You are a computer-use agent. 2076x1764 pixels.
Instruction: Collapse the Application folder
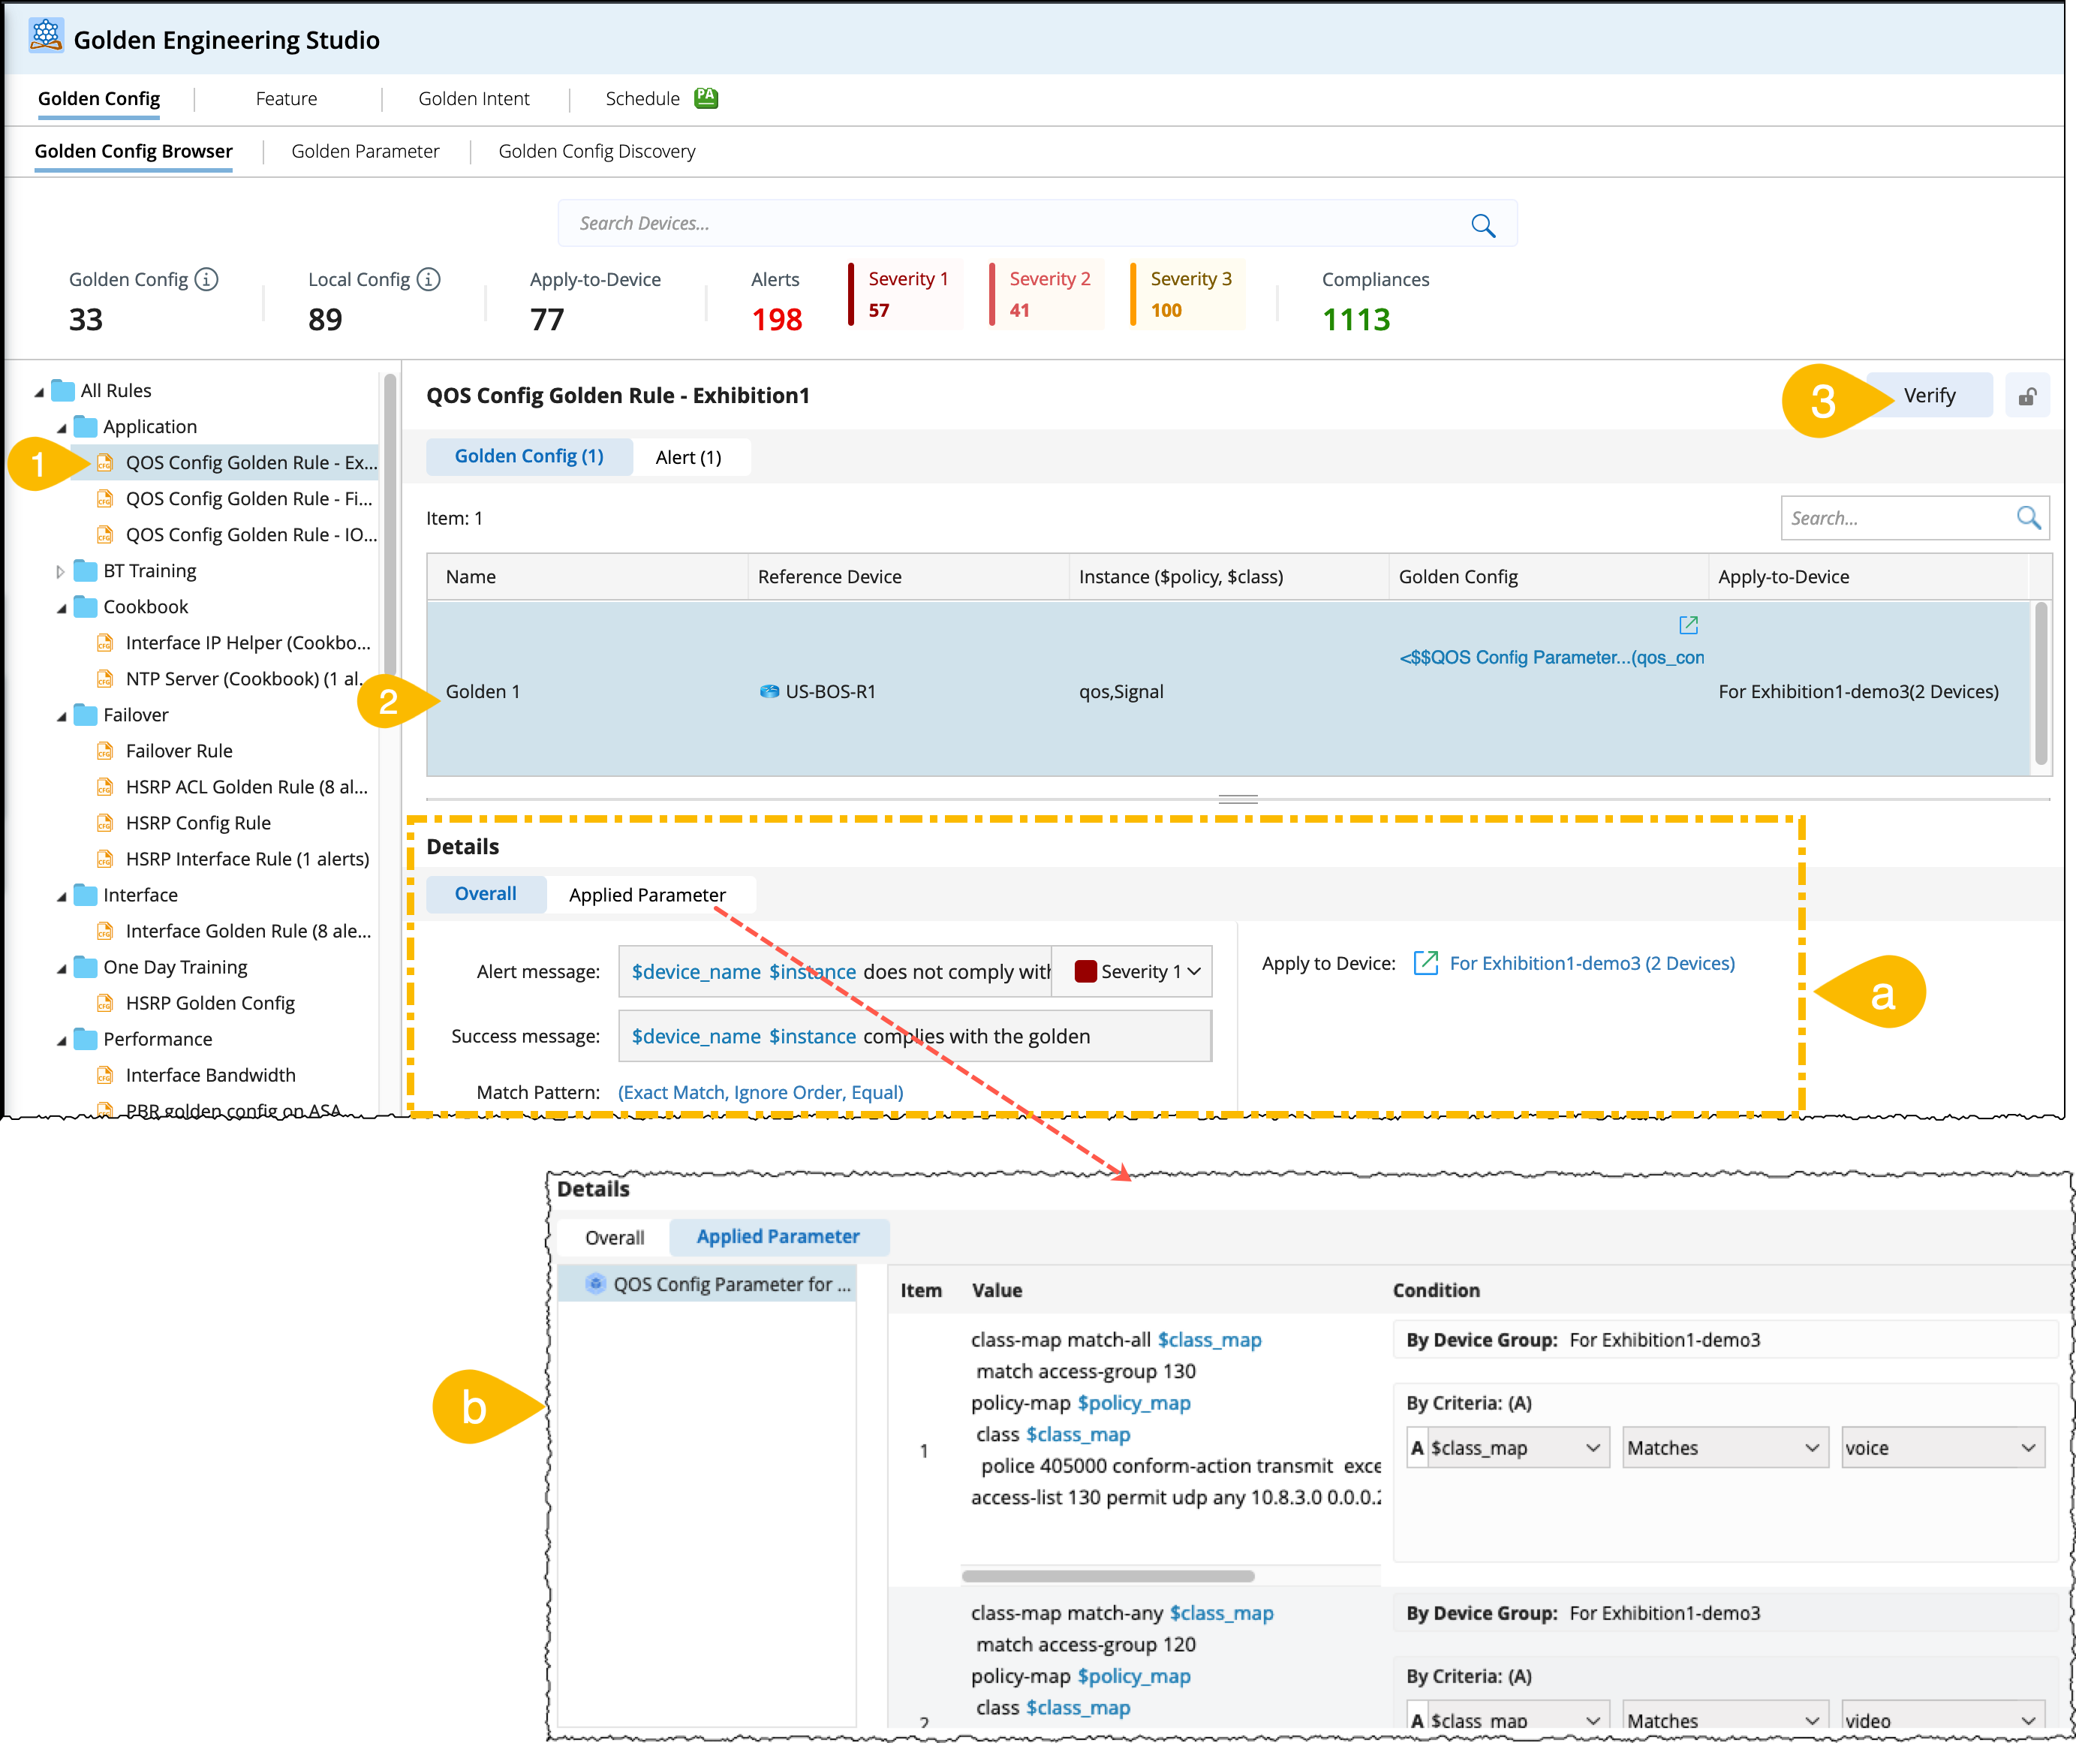[x=62, y=428]
